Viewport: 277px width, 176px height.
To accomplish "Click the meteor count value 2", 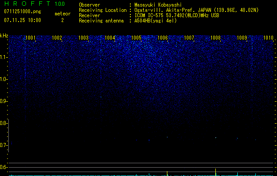I will (x=63, y=20).
